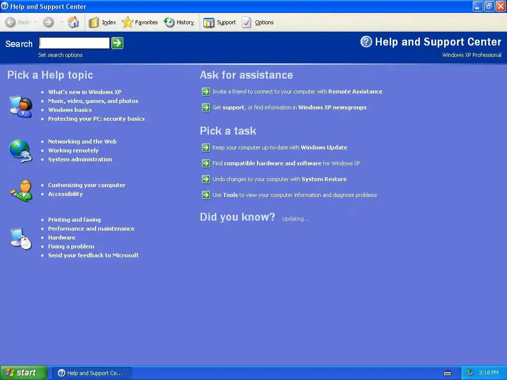Click arrow icon beside compatible hardware and software

206,163
